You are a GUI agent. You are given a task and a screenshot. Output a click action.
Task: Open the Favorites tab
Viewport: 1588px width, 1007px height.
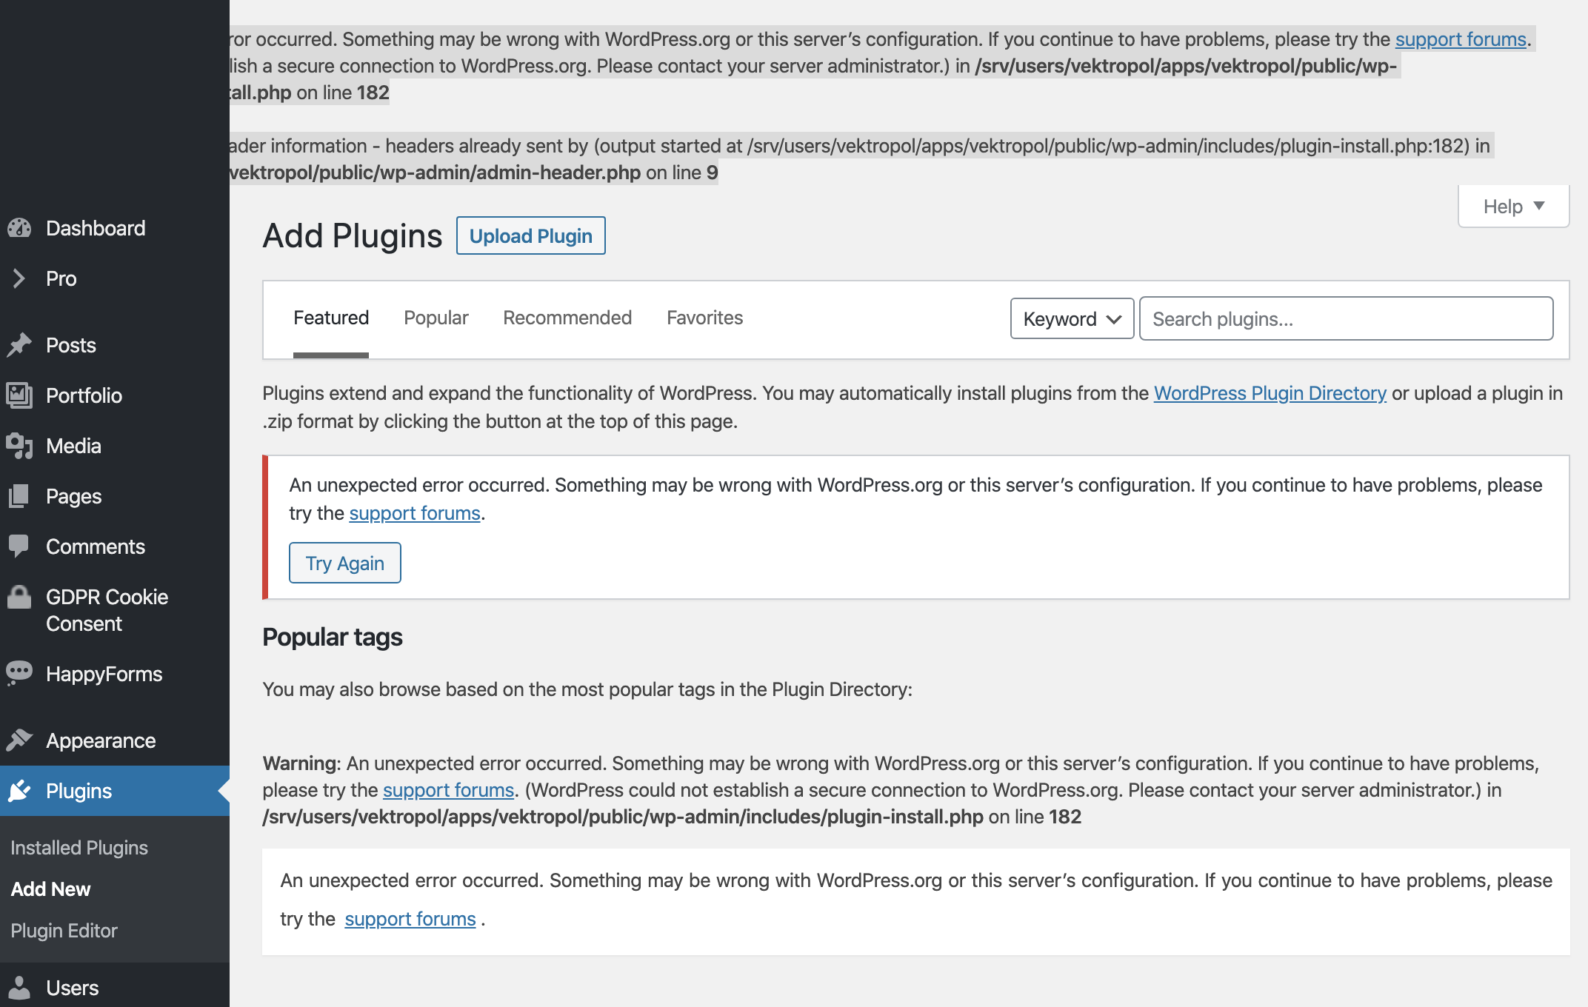[704, 318]
